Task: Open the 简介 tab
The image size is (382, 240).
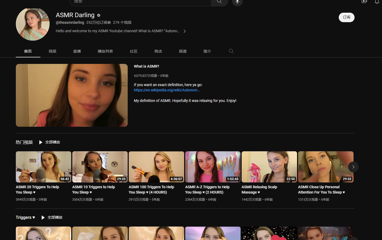Action: 207,51
